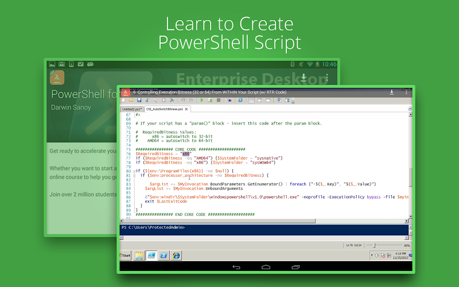Viewport: 459px width, 287px height.
Task: Click the 10:46 time in Android status bar
Action: point(329,64)
